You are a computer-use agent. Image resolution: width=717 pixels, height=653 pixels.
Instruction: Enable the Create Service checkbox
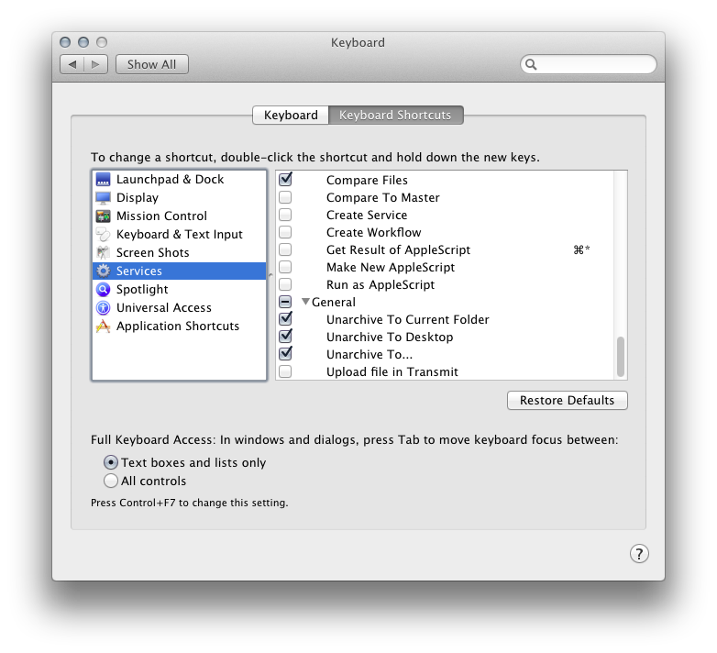click(285, 215)
